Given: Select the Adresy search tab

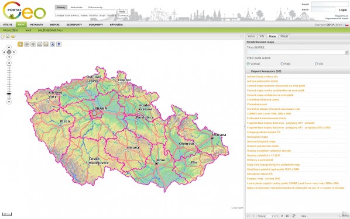Looking at the screenshot, I should [61, 8].
